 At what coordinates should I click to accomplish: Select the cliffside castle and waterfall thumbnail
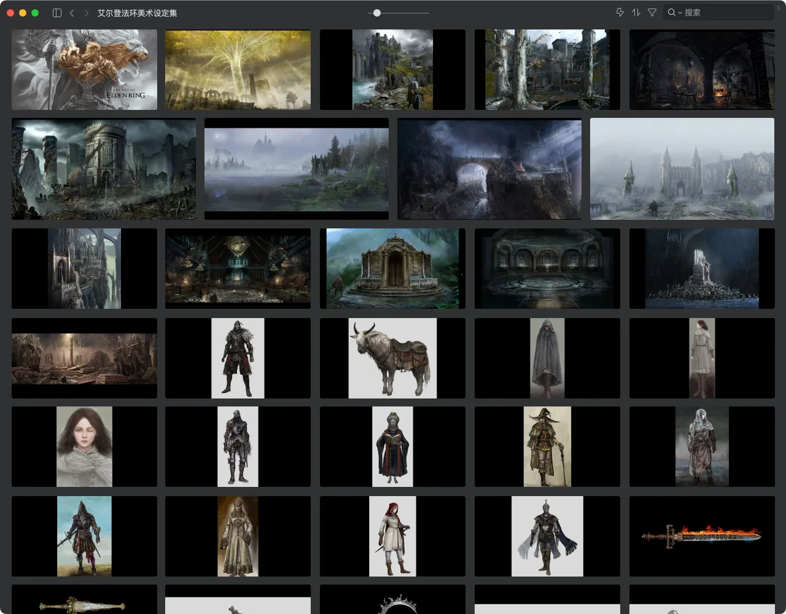click(x=392, y=70)
